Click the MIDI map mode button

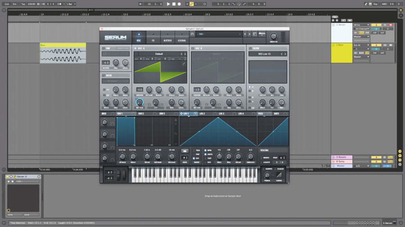[384, 4]
